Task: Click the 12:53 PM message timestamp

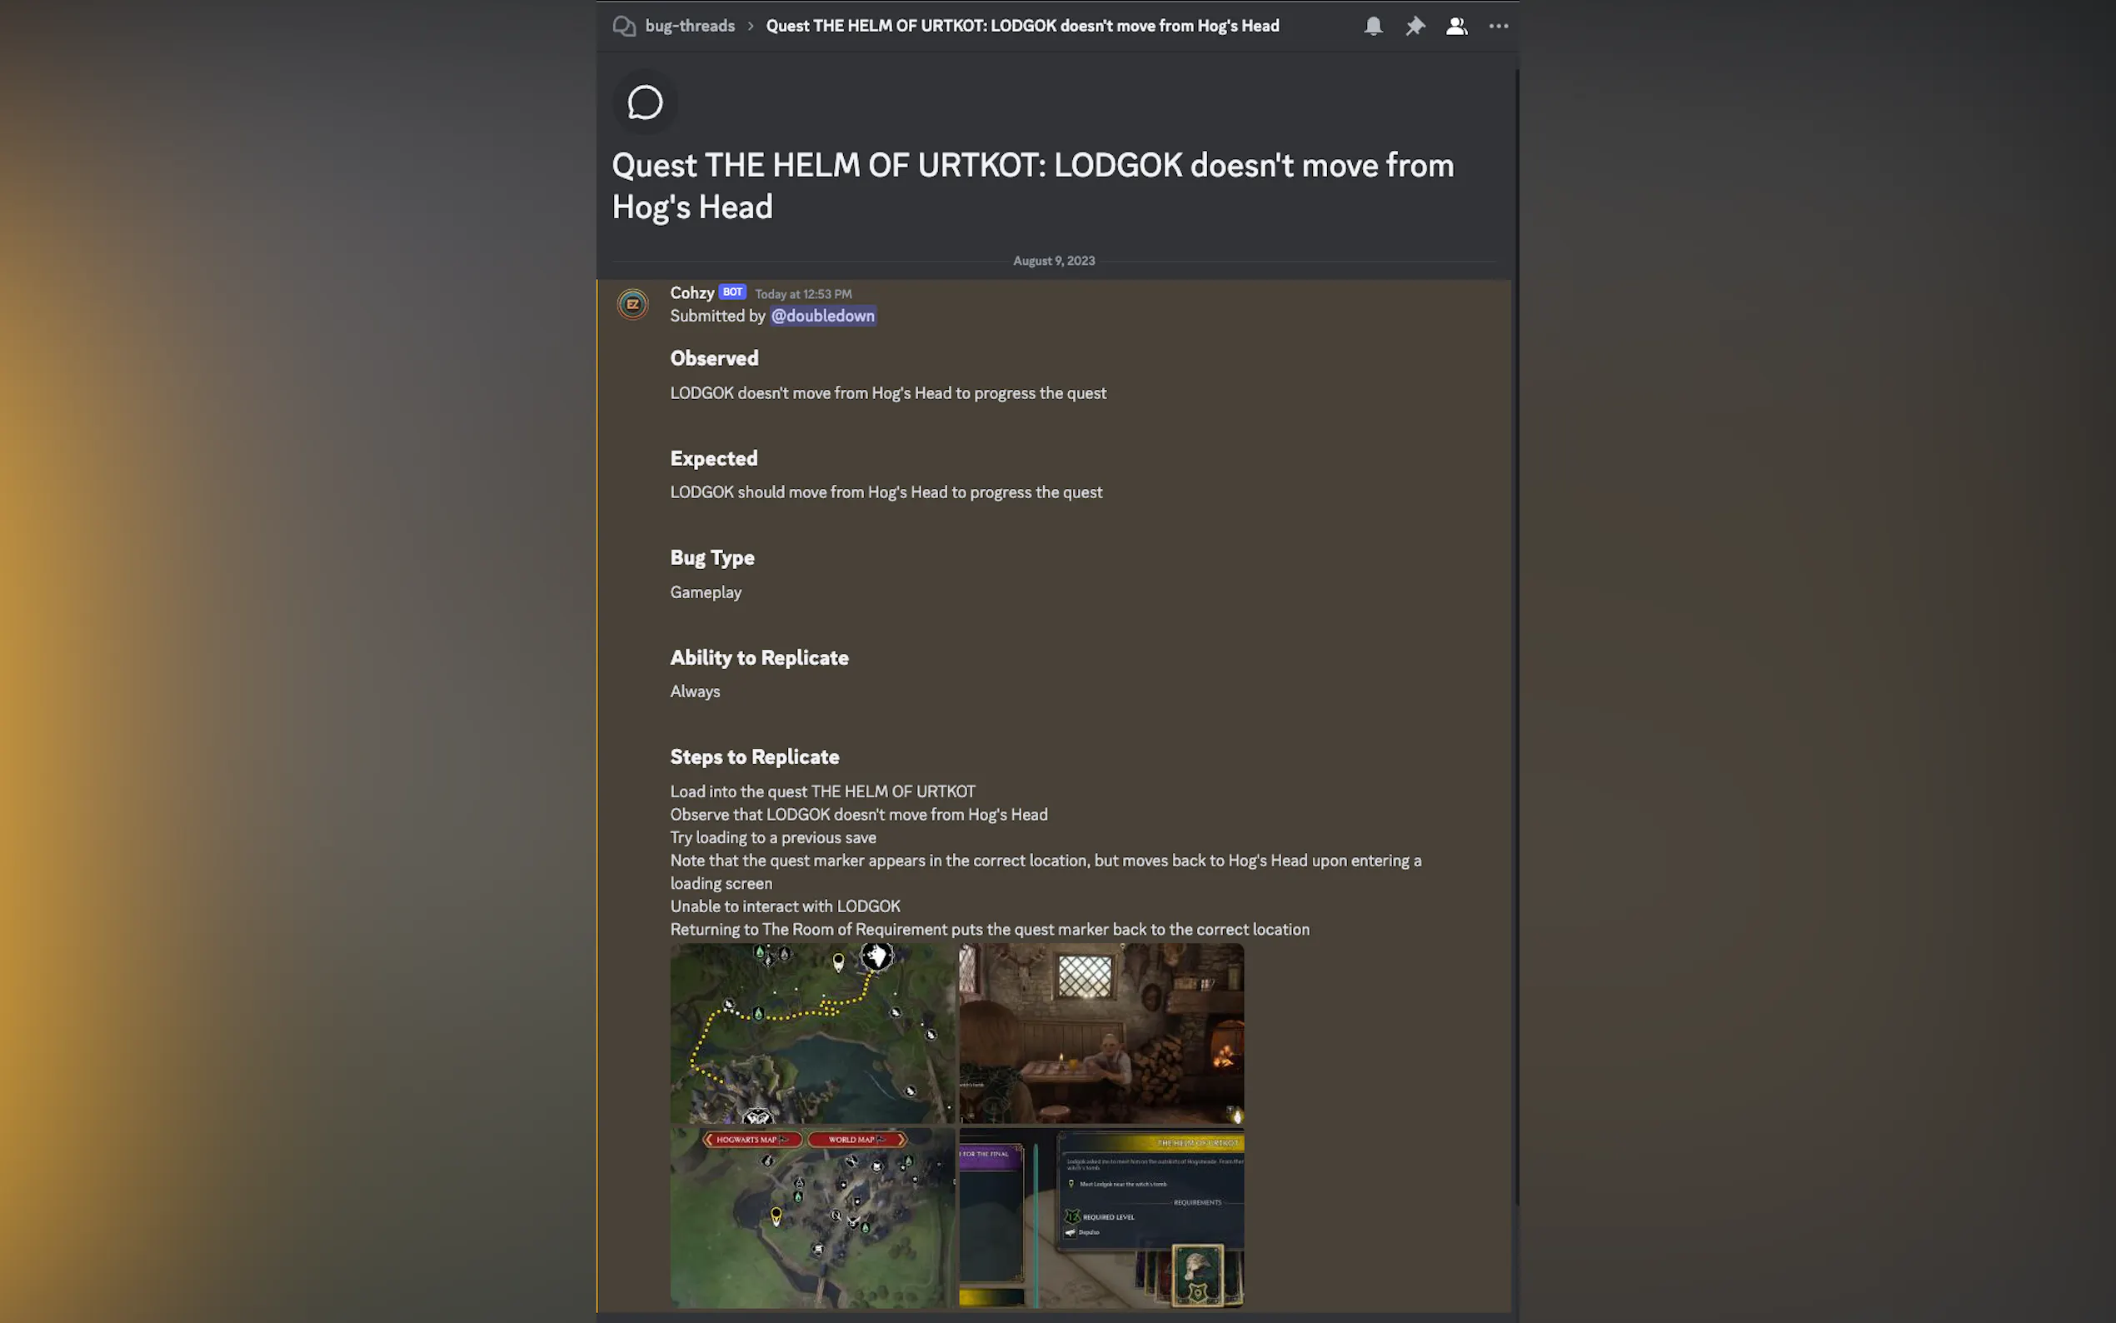Action: tap(803, 294)
